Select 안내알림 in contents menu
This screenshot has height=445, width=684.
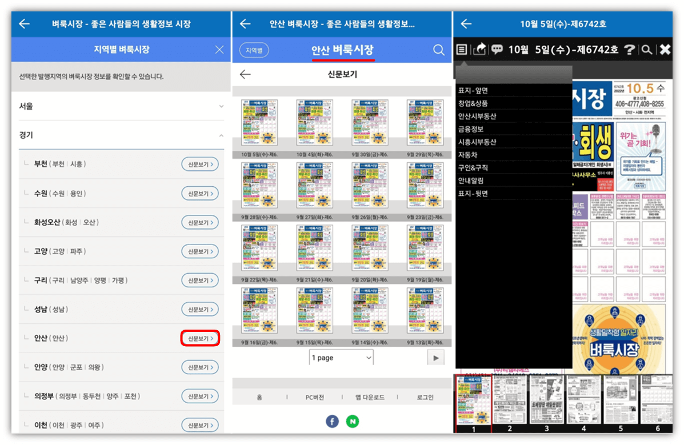[514, 181]
